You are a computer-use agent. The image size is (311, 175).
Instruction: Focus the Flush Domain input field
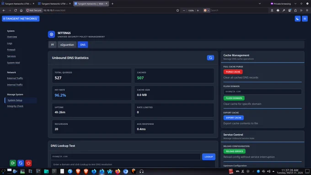[x=263, y=91]
